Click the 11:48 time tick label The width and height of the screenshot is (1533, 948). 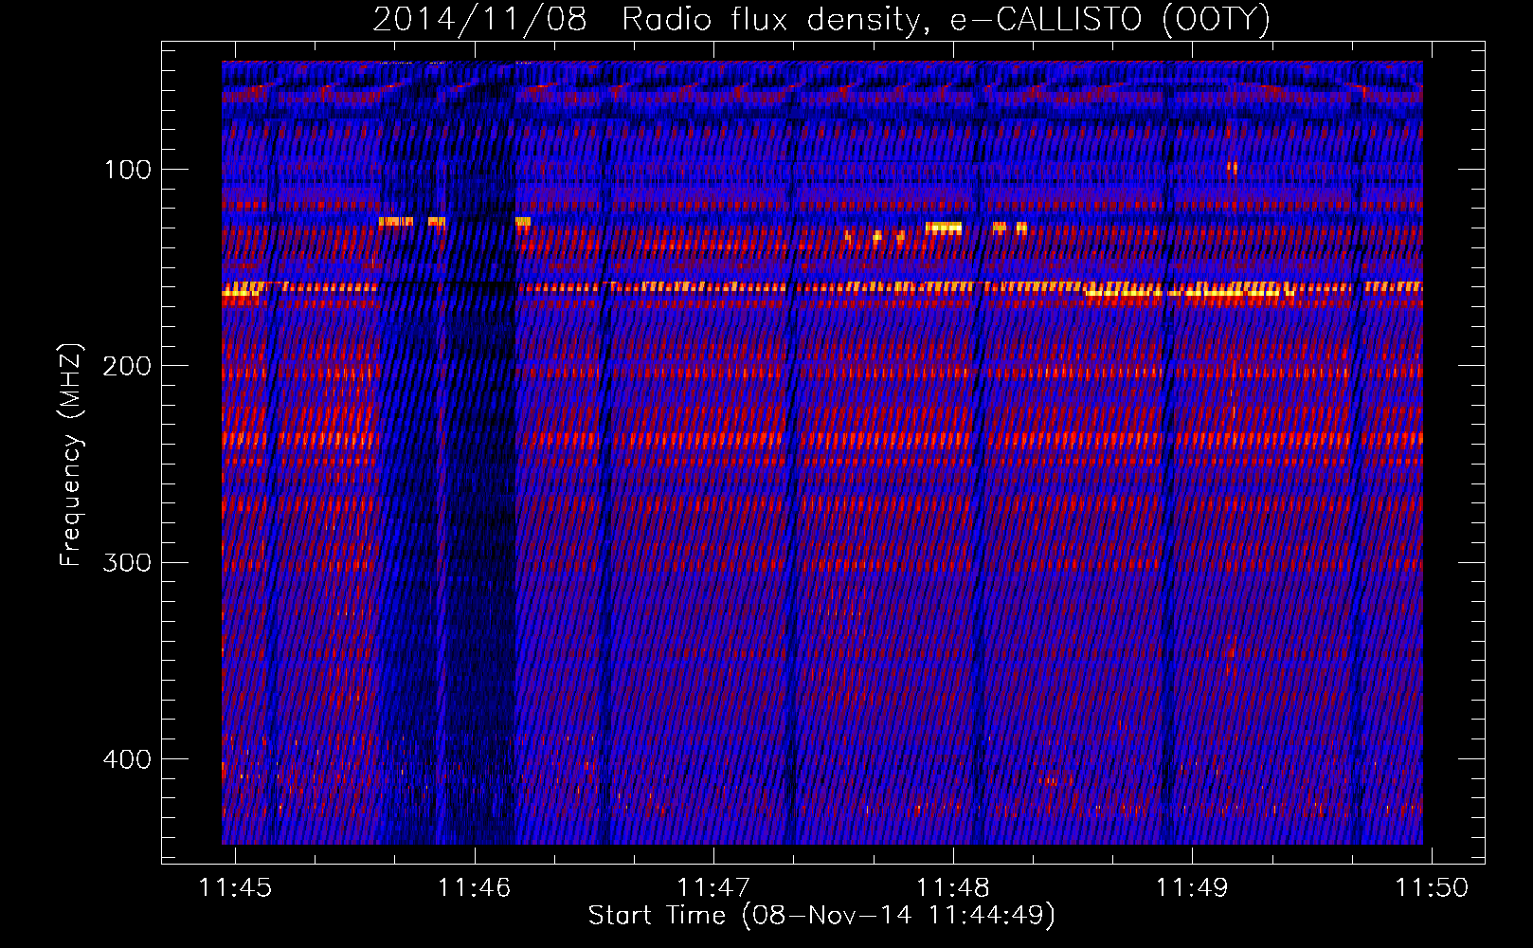click(953, 887)
